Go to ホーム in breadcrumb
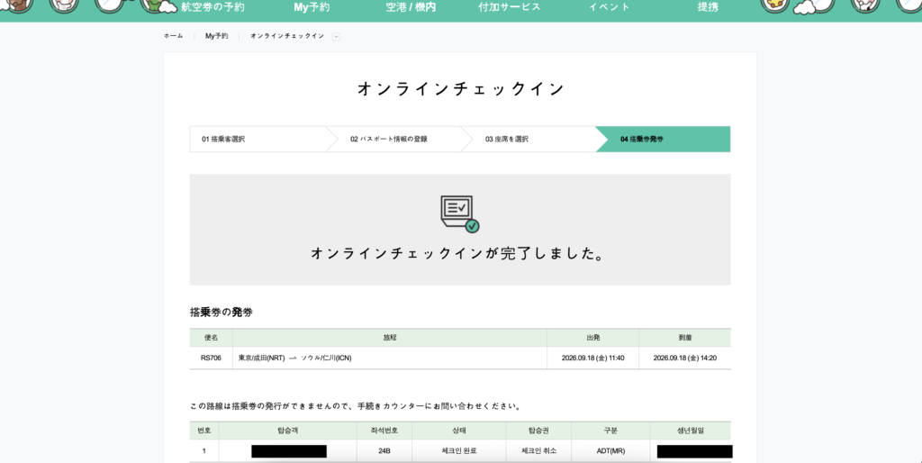The image size is (922, 463). click(174, 36)
